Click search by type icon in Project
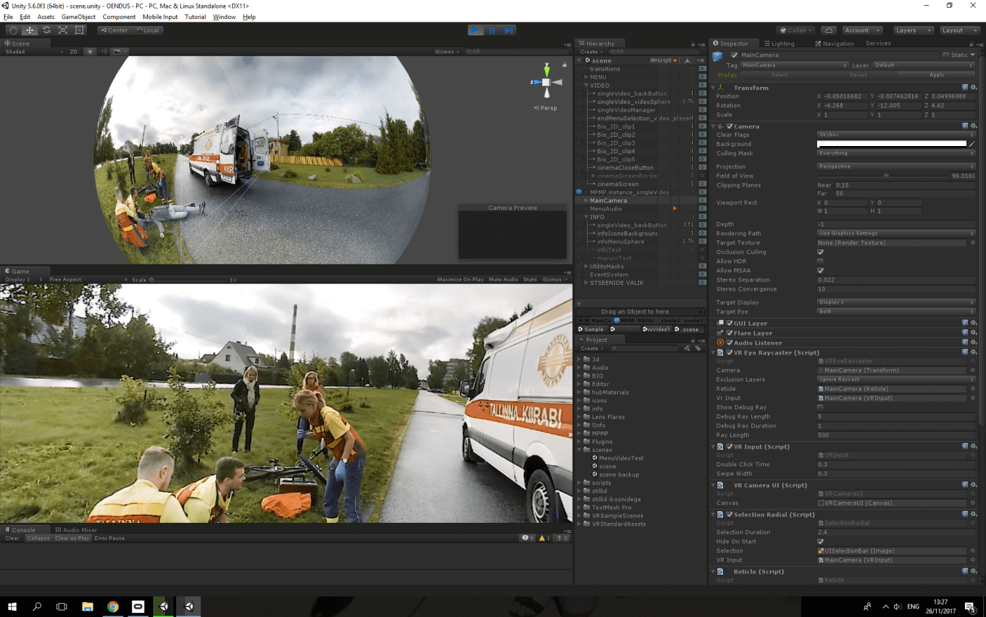Screen dimensions: 986x617 pyautogui.click(x=687, y=349)
